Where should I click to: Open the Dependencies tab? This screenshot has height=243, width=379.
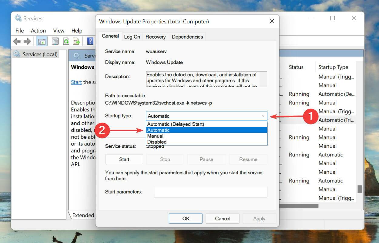(187, 36)
